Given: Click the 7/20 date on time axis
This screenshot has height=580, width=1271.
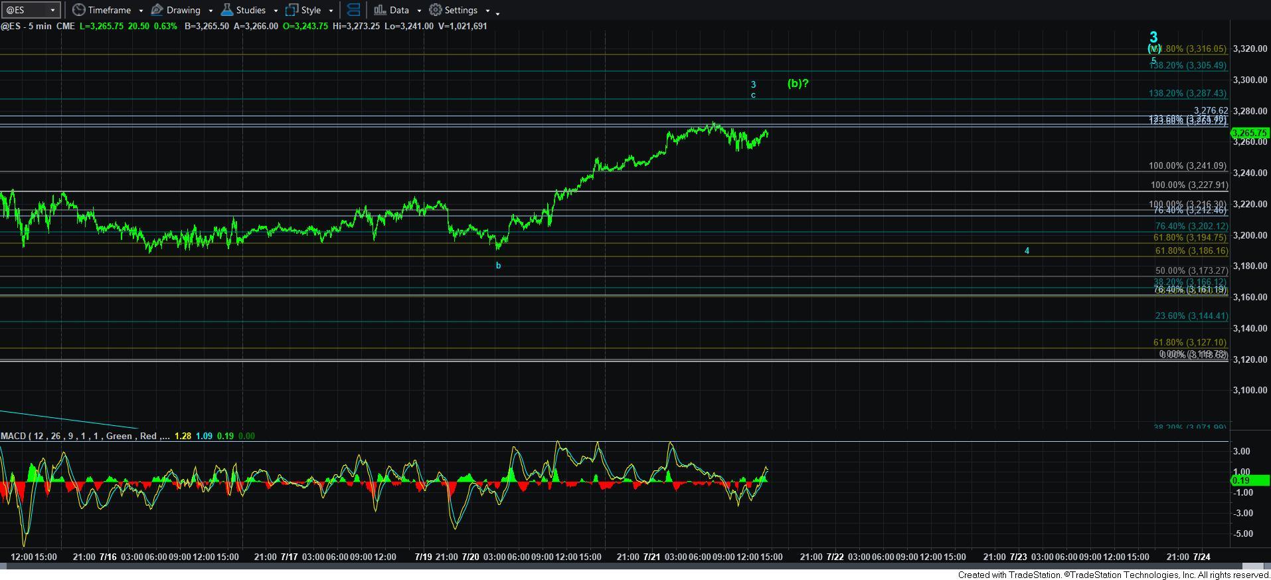Looking at the screenshot, I should click(471, 557).
